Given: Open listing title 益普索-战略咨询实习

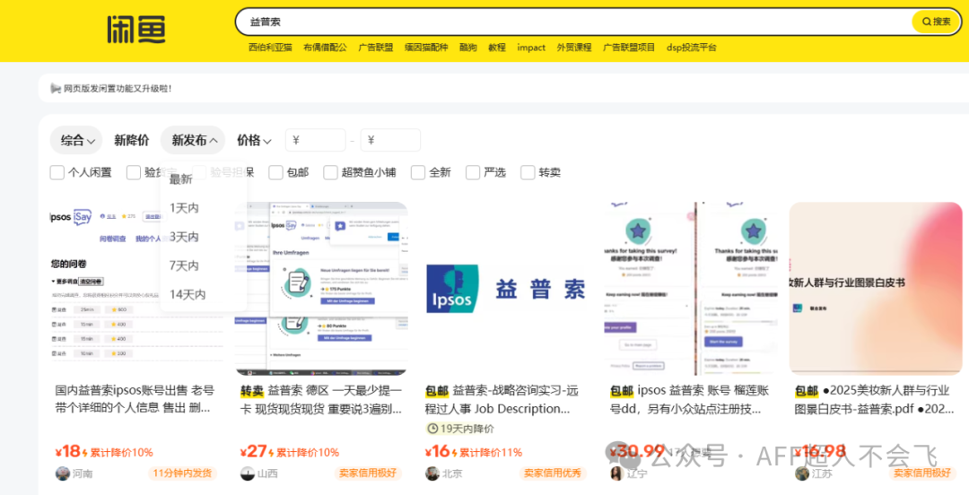Looking at the screenshot, I should (502, 399).
